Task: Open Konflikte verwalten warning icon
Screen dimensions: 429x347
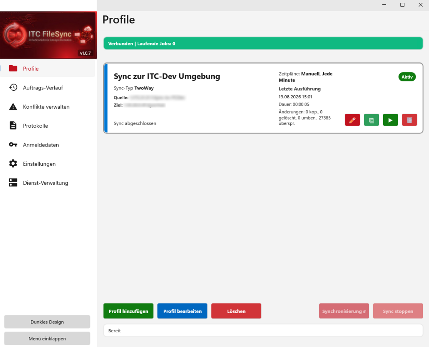Action: (13, 106)
